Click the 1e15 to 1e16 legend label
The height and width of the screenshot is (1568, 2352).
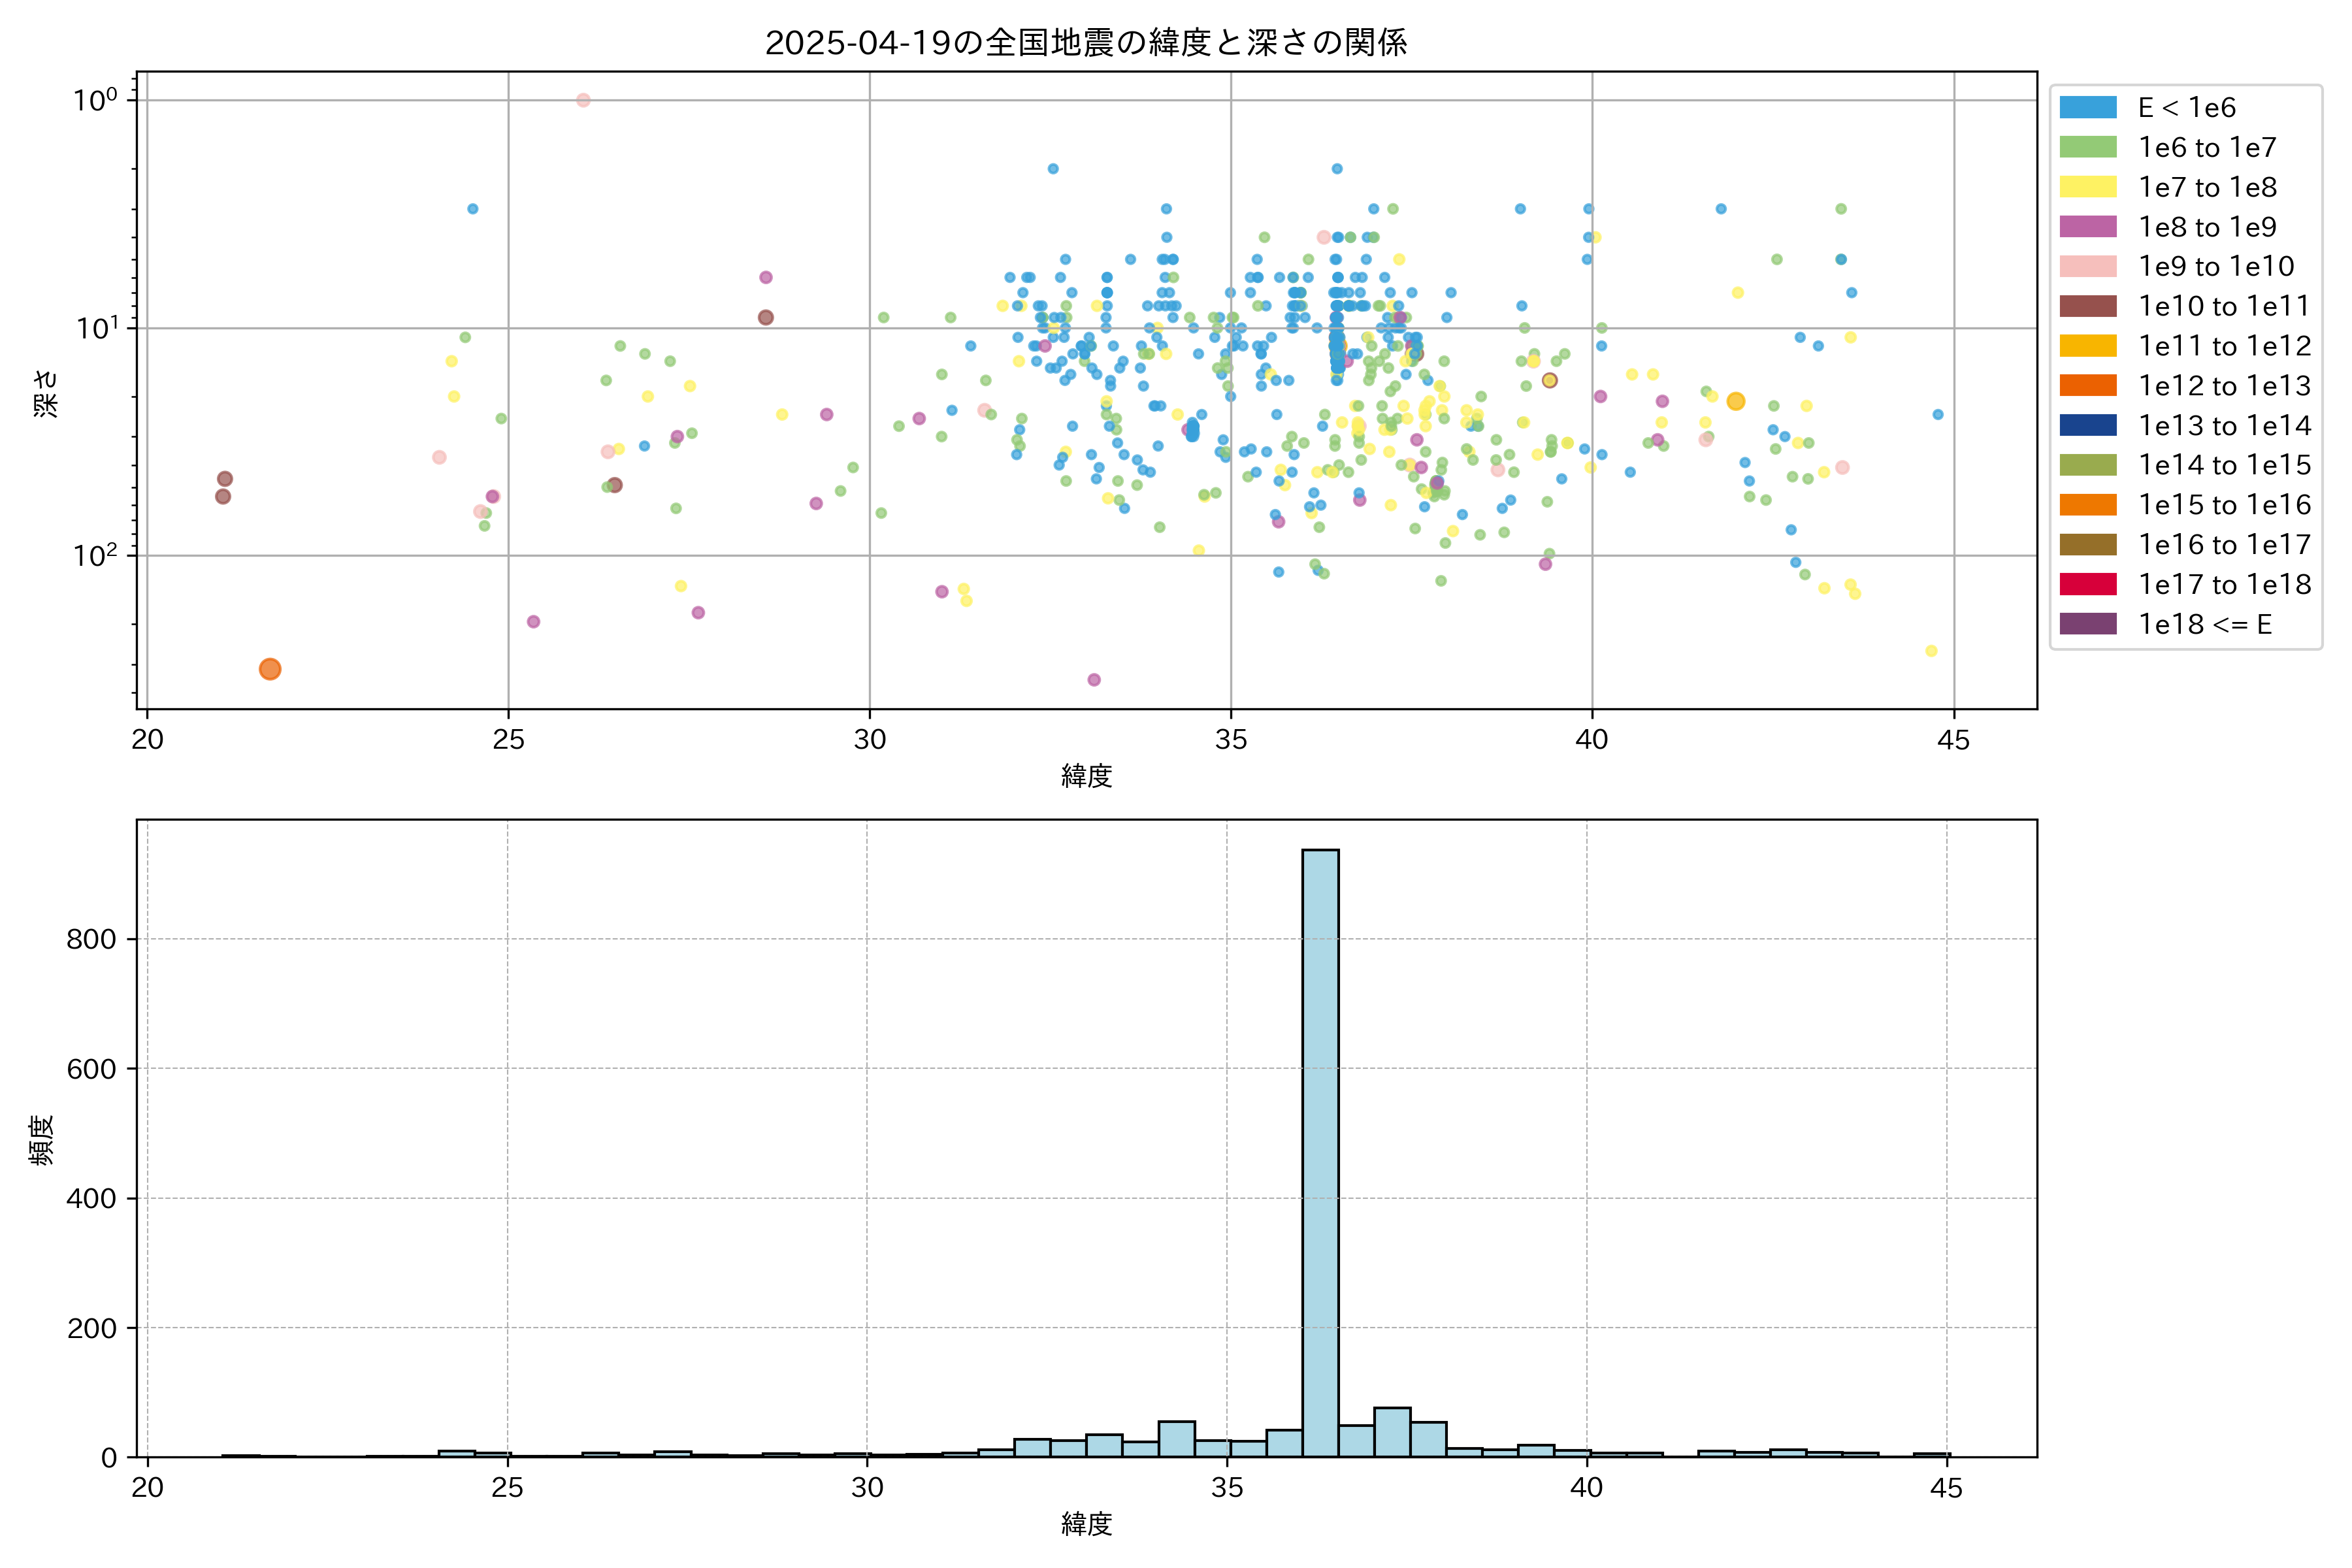point(2224,505)
